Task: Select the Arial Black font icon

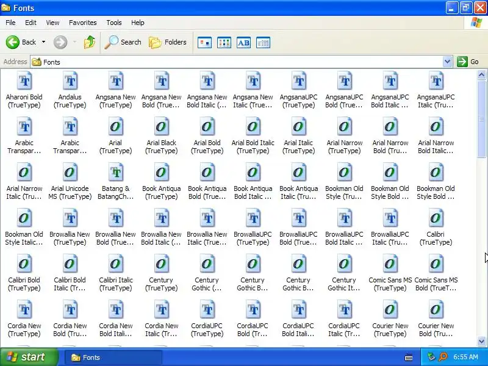Action: coord(162,127)
